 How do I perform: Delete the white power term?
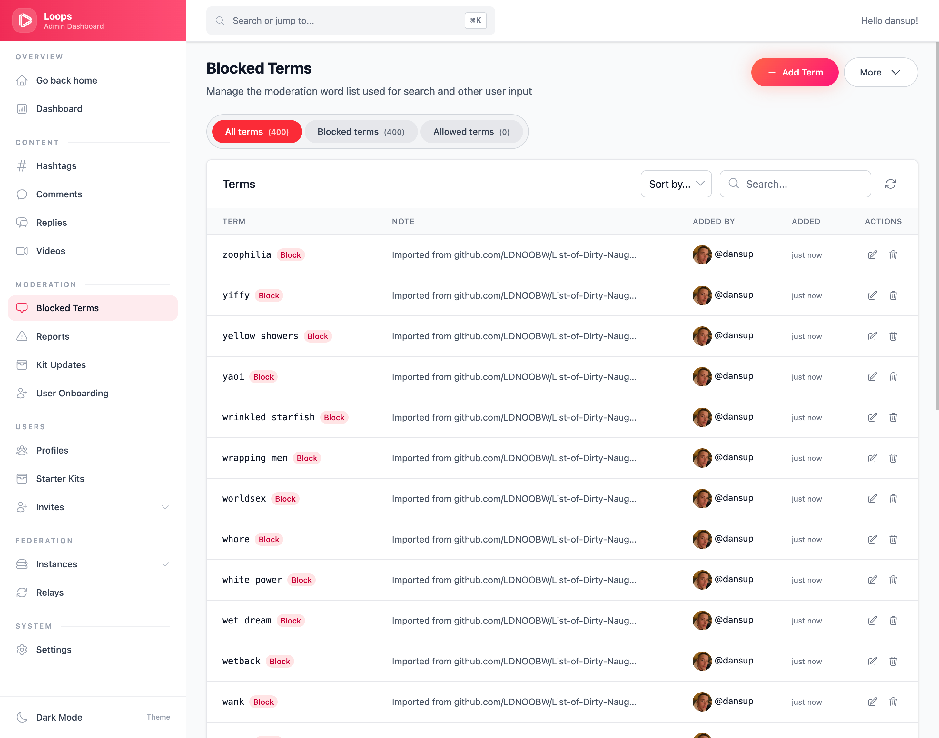(893, 580)
